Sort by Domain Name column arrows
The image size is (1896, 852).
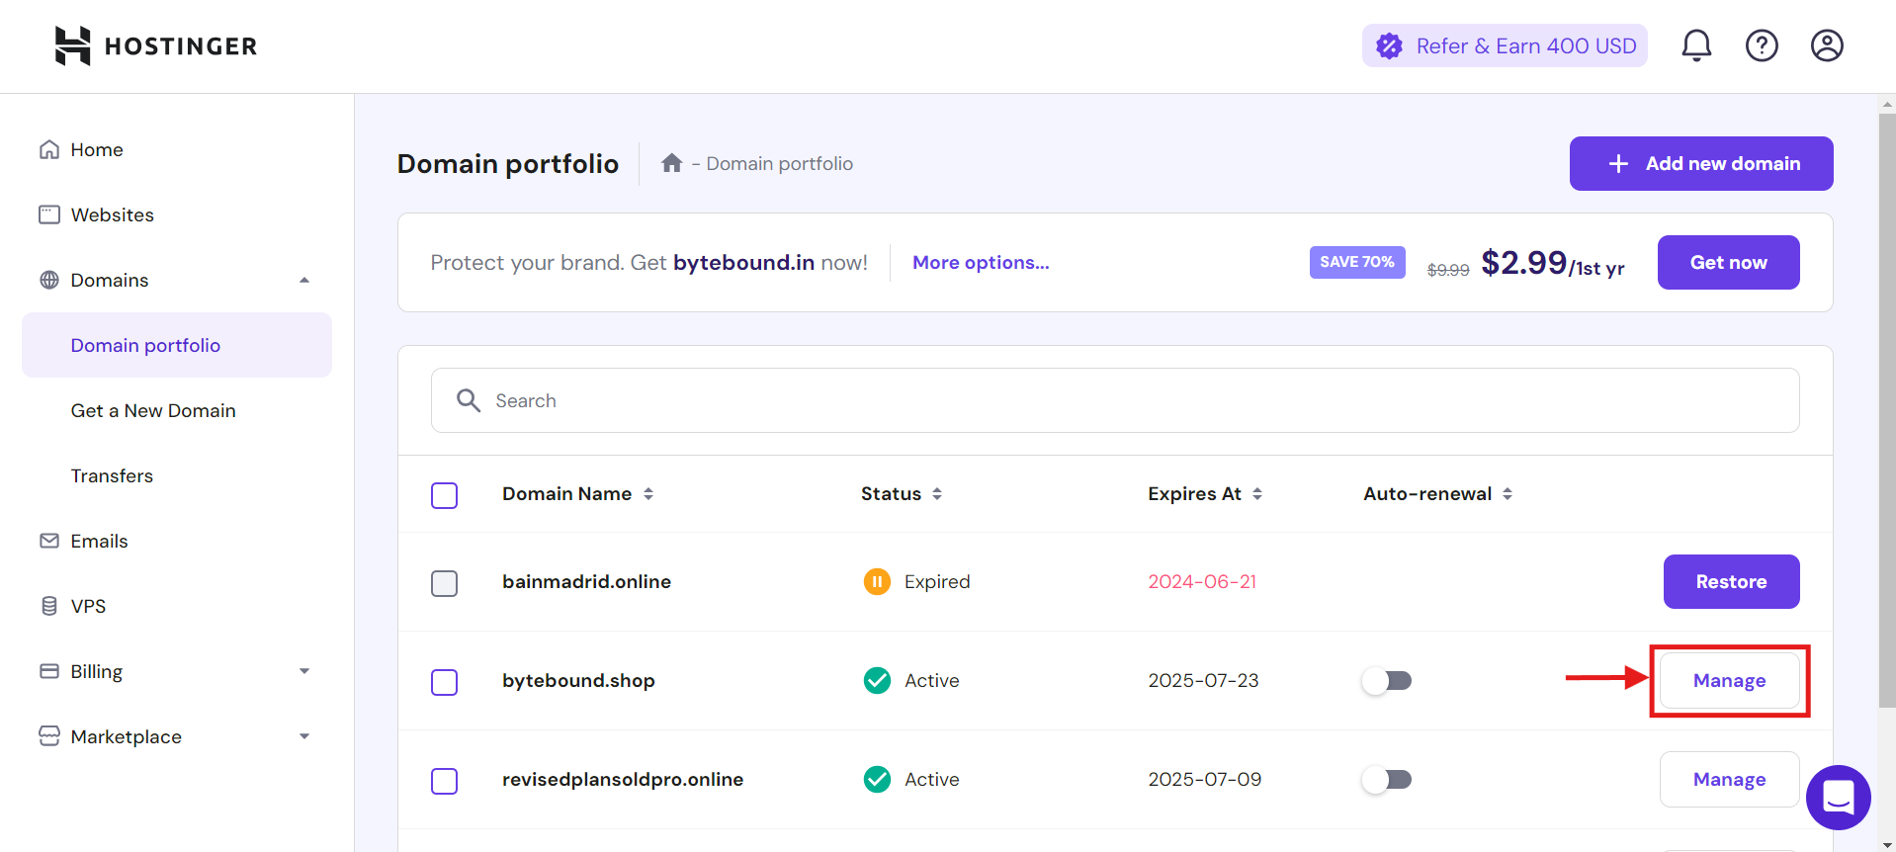[x=648, y=493]
